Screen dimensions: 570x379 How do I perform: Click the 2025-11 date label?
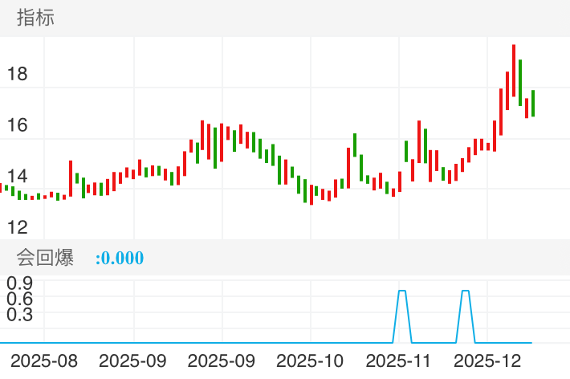[x=399, y=361]
